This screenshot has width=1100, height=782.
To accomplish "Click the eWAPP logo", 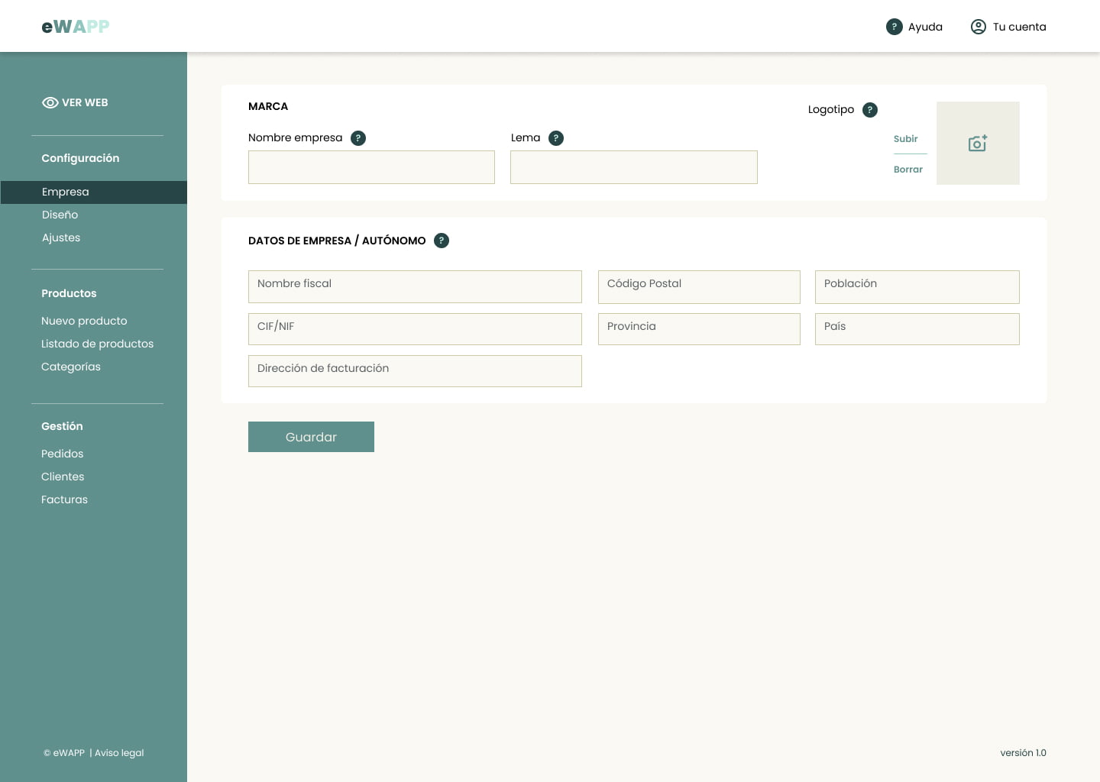I will coord(76,27).
